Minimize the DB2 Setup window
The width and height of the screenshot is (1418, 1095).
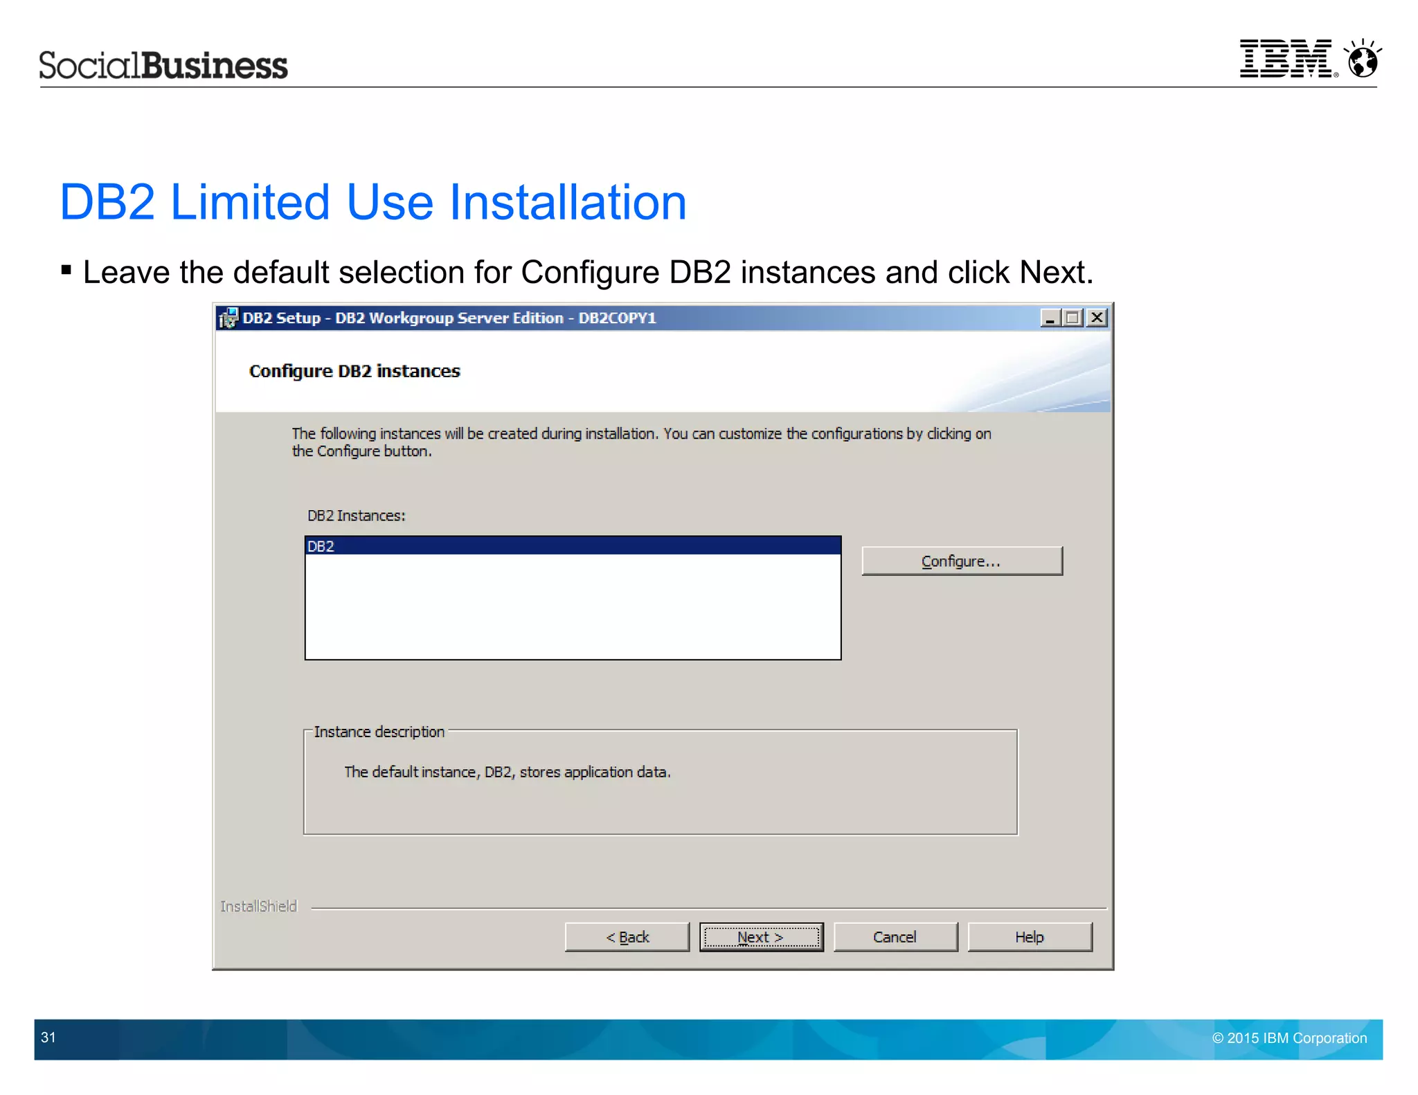(1050, 318)
